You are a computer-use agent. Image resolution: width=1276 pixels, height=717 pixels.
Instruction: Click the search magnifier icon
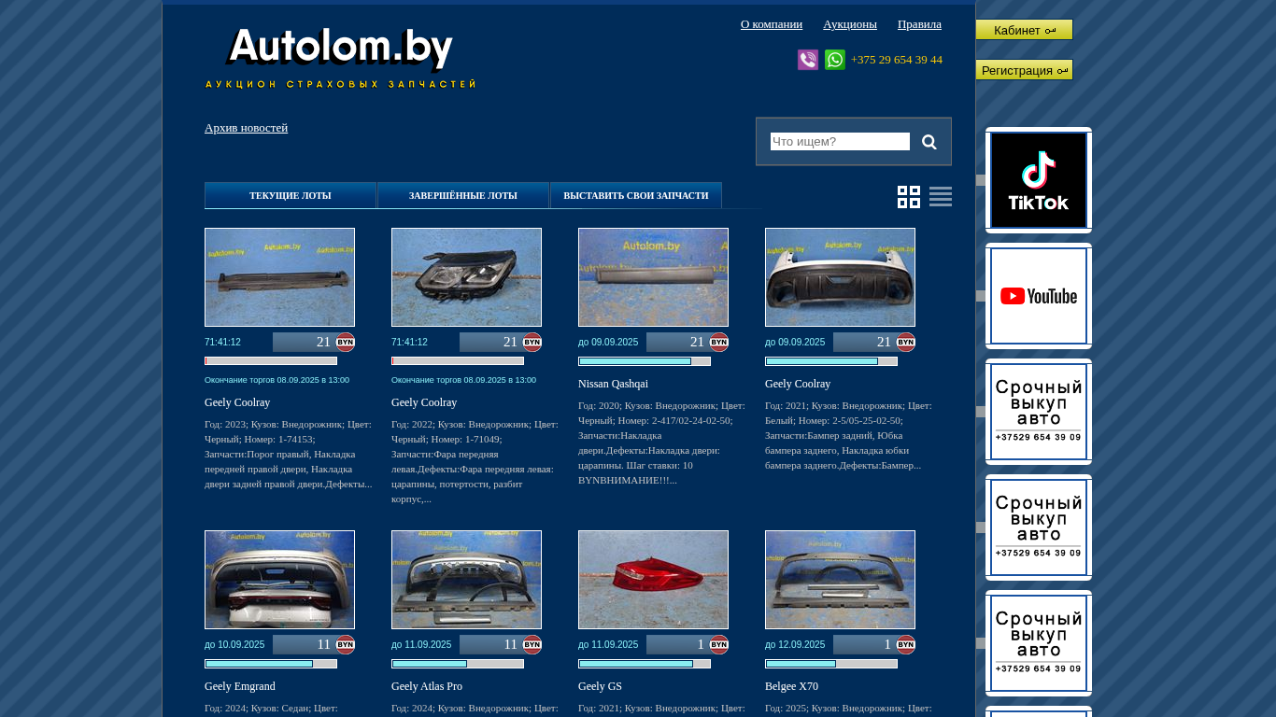pyautogui.click(x=929, y=142)
